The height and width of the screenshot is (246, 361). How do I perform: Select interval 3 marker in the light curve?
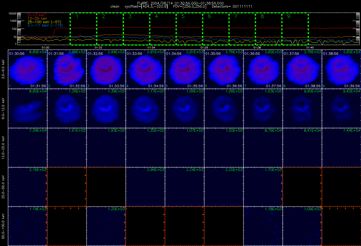point(130,16)
